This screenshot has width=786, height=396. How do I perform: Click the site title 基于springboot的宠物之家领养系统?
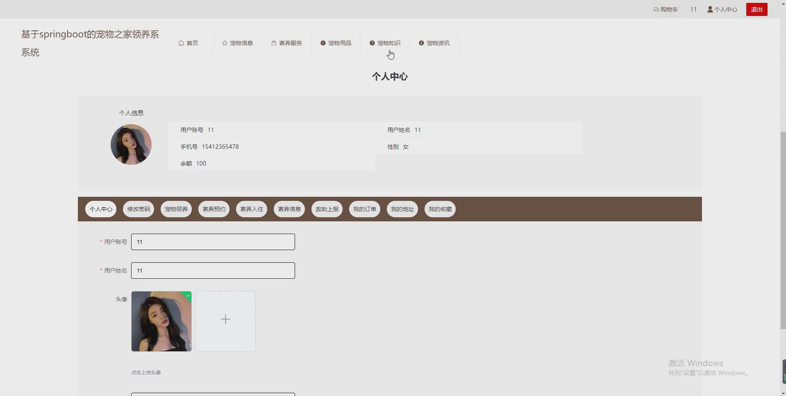[x=90, y=43]
